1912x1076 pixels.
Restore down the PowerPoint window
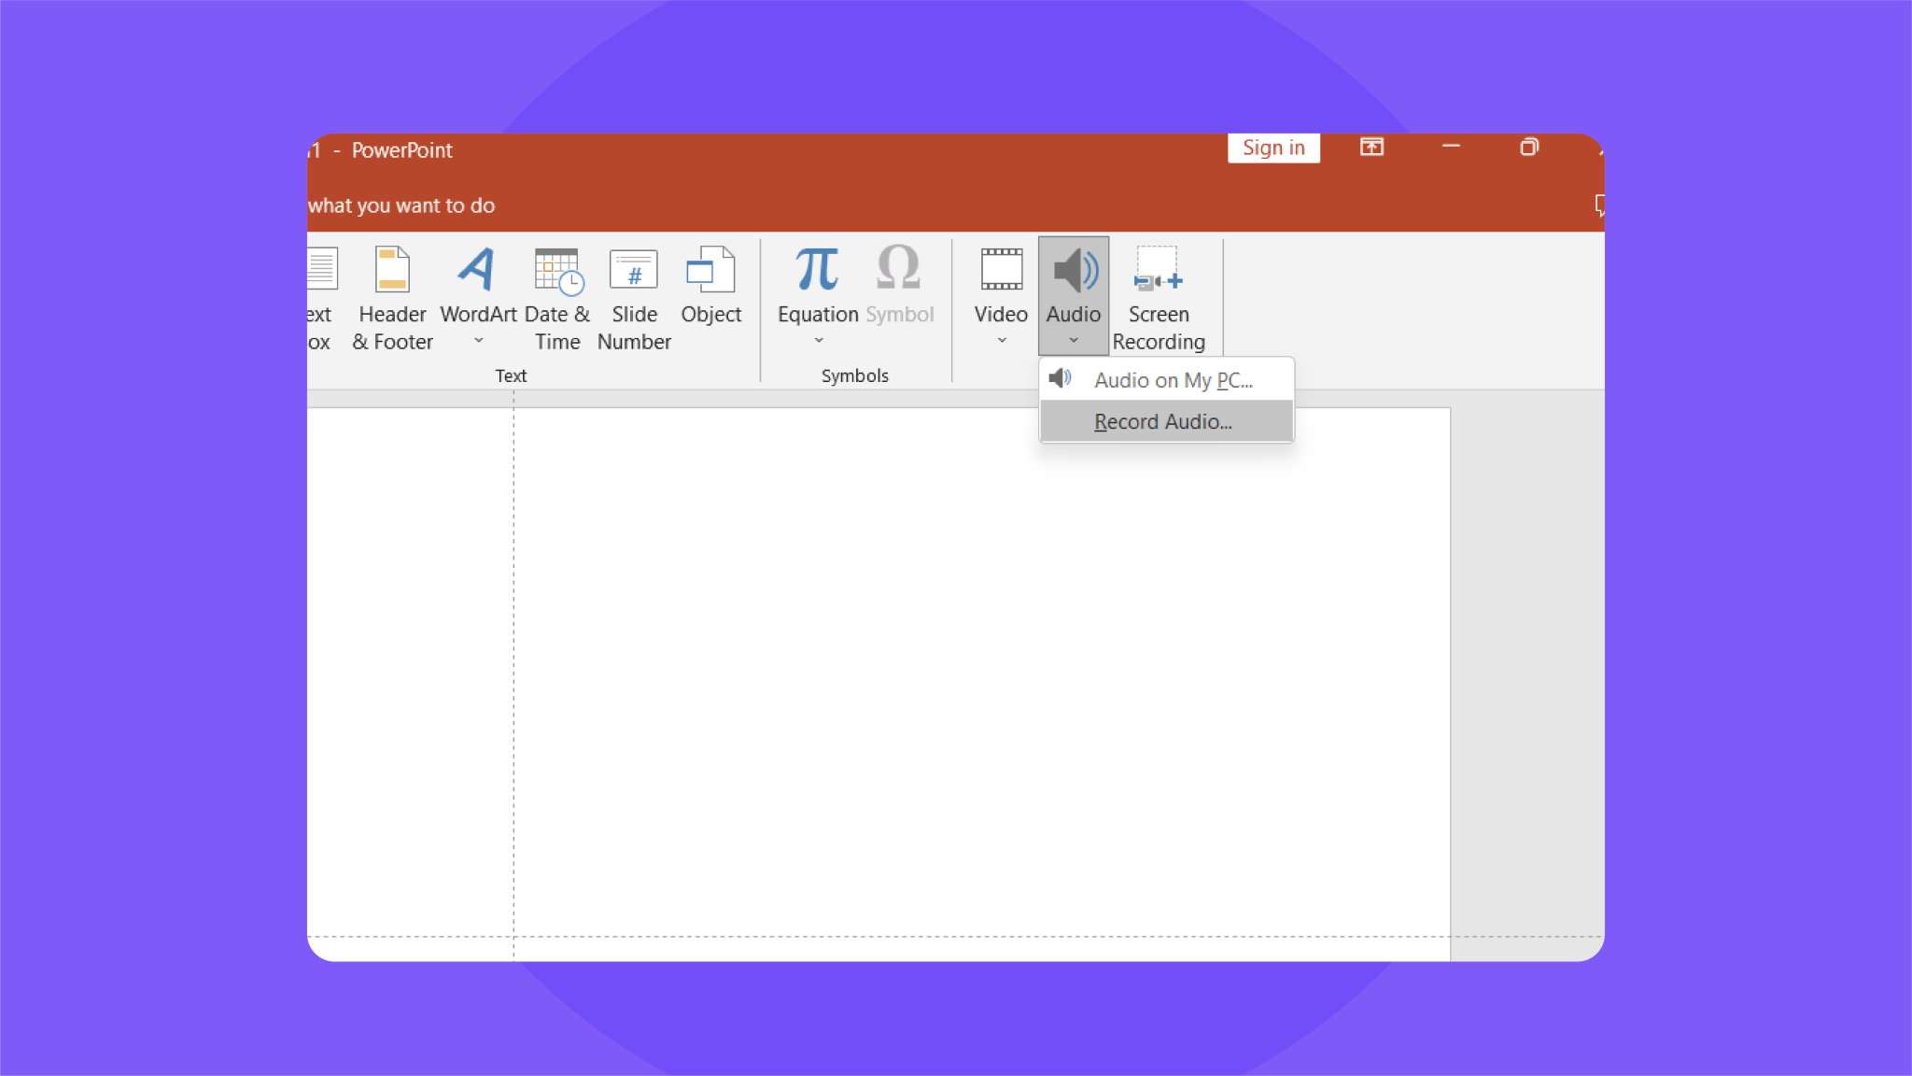pos(1528,147)
